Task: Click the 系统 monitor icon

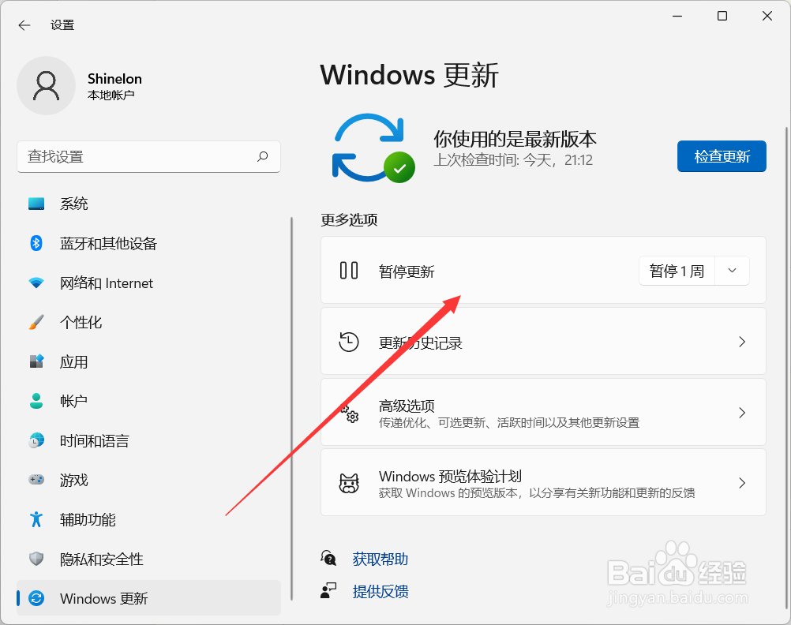Action: coord(36,204)
